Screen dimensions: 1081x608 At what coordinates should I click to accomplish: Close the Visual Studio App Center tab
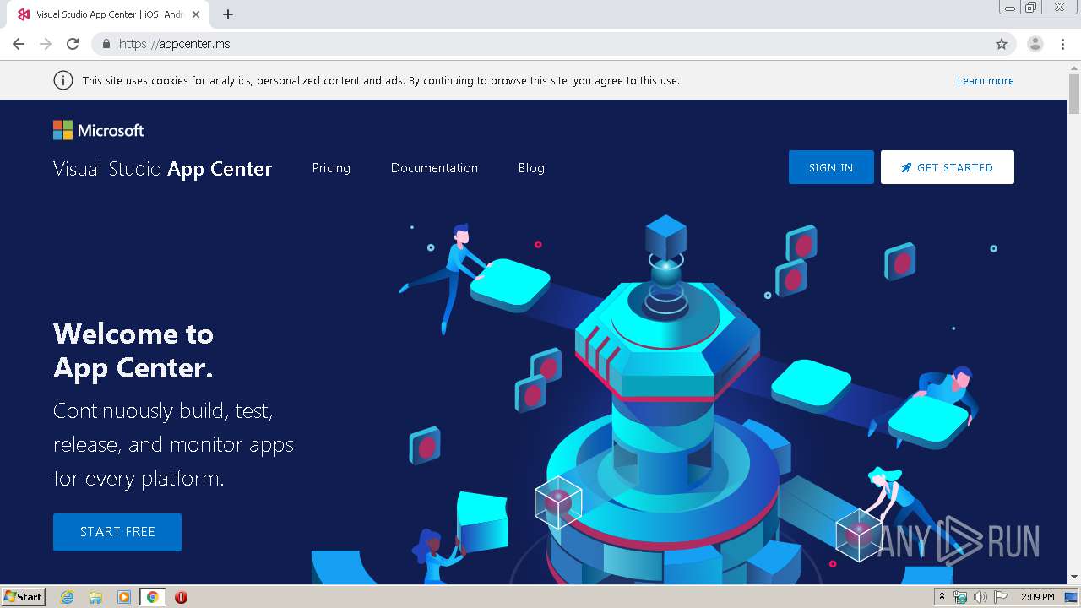pos(196,14)
